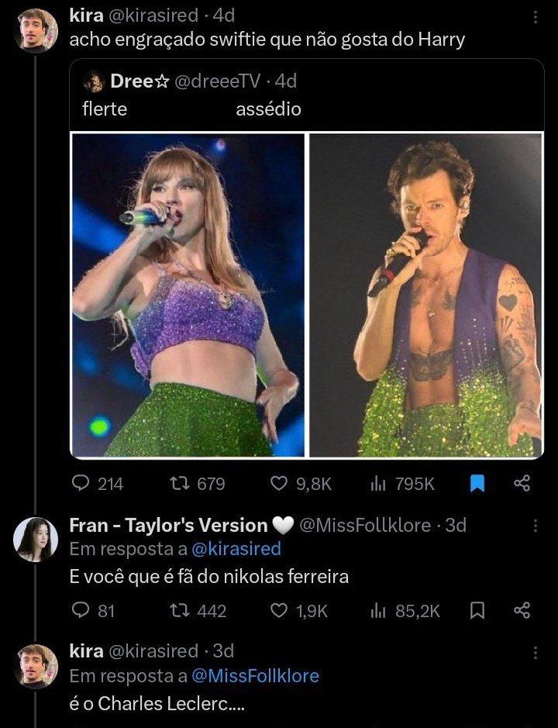Open more options menu on Fran's tweet
The height and width of the screenshot is (728, 558).
(x=536, y=526)
